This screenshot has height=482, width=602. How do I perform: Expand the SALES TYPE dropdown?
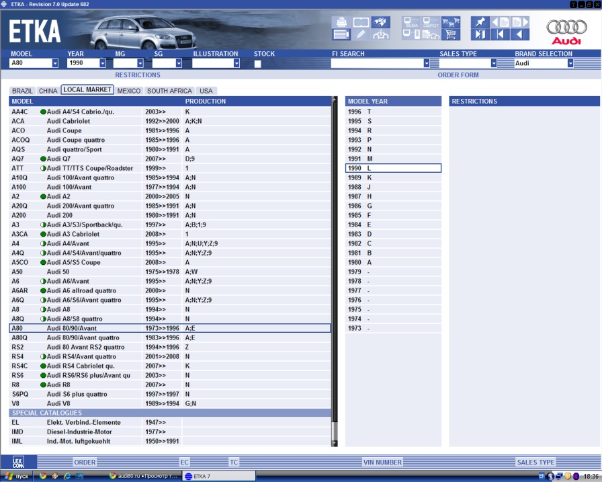tap(493, 63)
